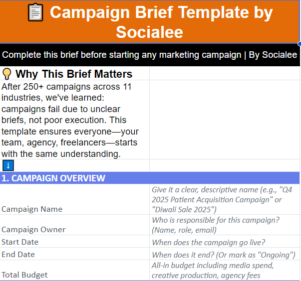Select the Campaign Owner label cell
The image size is (301, 281).
pos(75,225)
